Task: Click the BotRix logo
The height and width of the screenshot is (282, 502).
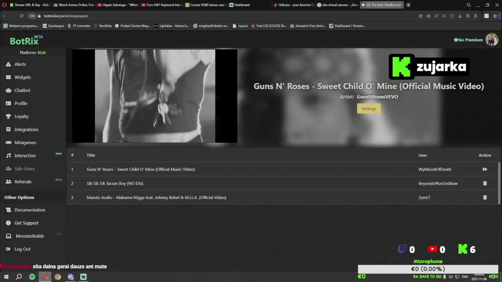Action: coord(24,41)
